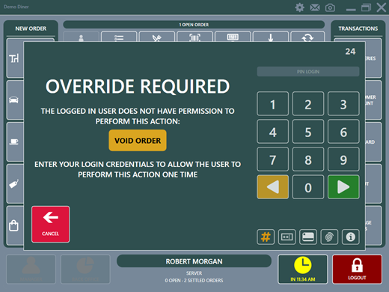Click the refresh arrows tab icon
The width and height of the screenshot is (389, 292).
click(307, 37)
